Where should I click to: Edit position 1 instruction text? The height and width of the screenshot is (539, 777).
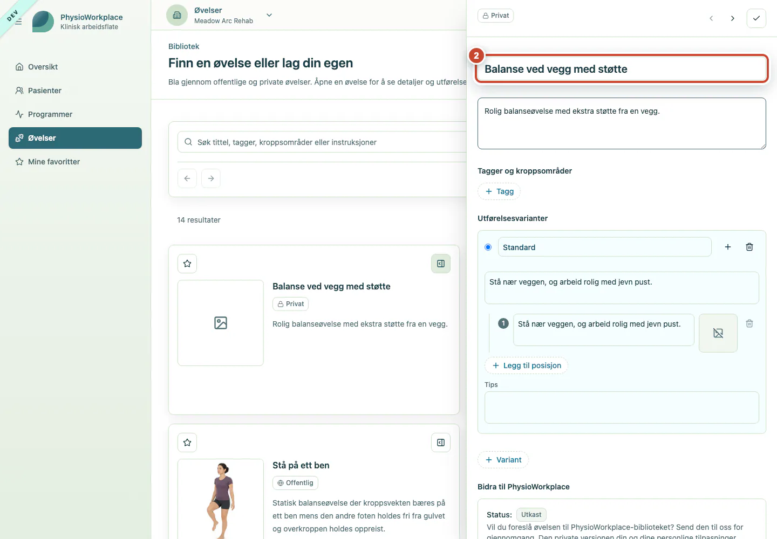(604, 330)
